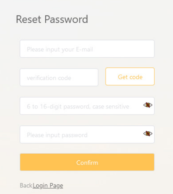This screenshot has height=194, width=173.
Task: Return to sign-in via underlined Login Page
Action: (x=48, y=186)
